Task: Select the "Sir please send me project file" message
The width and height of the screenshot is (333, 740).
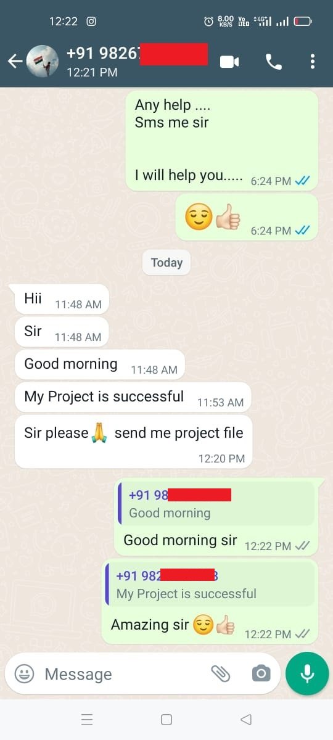Action: click(133, 442)
